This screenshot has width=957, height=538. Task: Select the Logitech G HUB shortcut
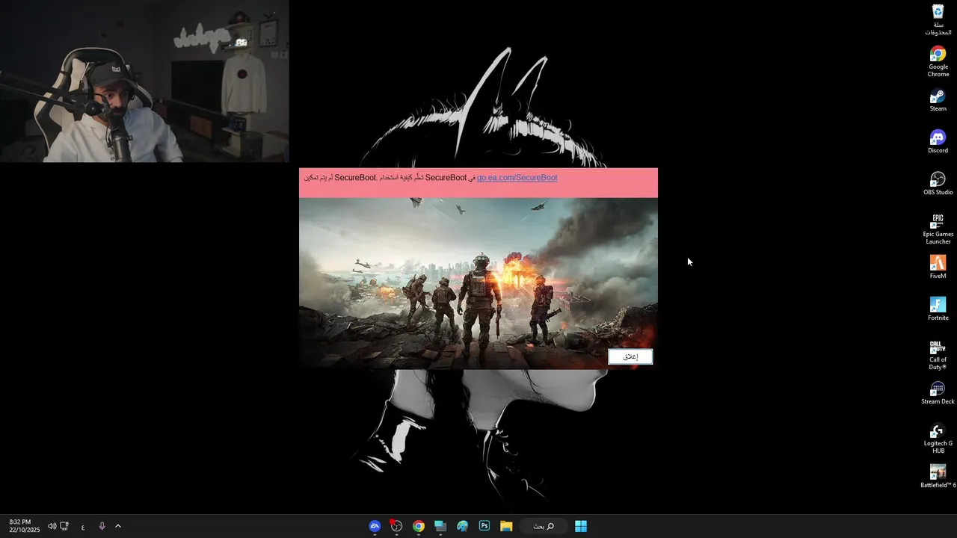coord(938,439)
